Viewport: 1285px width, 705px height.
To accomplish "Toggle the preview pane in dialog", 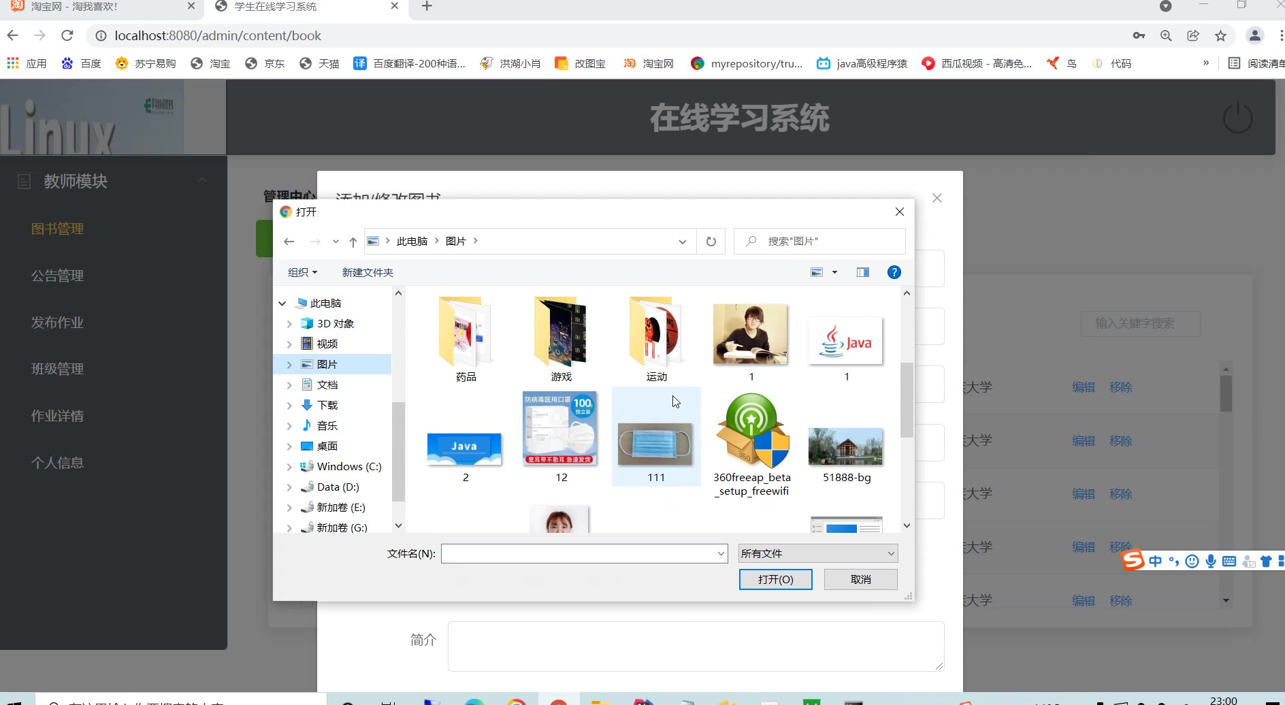I will point(863,272).
